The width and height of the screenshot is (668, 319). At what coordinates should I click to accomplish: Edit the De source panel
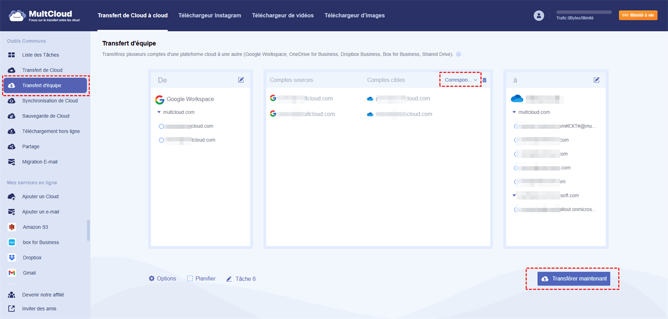pos(241,80)
